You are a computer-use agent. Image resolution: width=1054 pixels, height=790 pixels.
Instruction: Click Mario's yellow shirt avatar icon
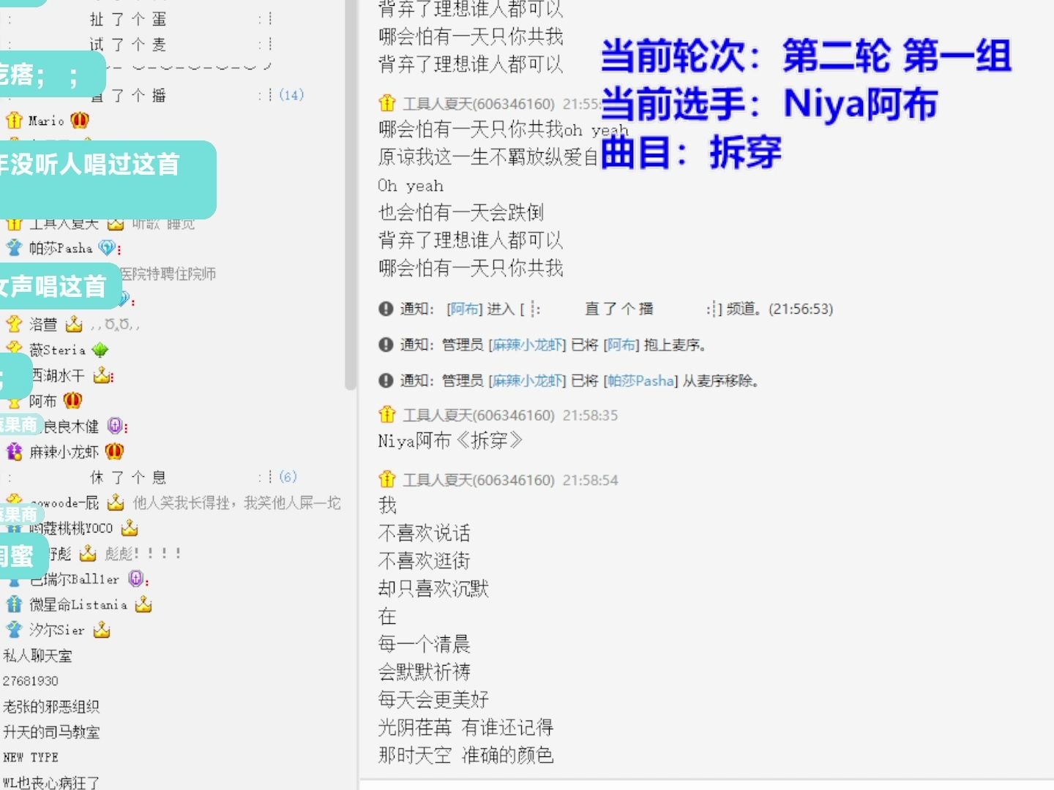pos(14,120)
